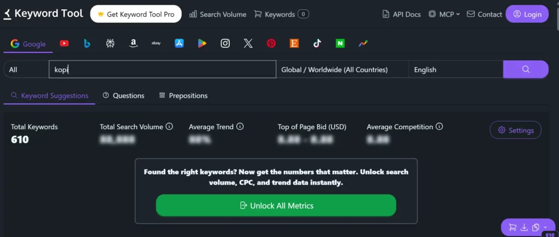Open the Contact link
Screen dimensions: 559x237
(484, 14)
